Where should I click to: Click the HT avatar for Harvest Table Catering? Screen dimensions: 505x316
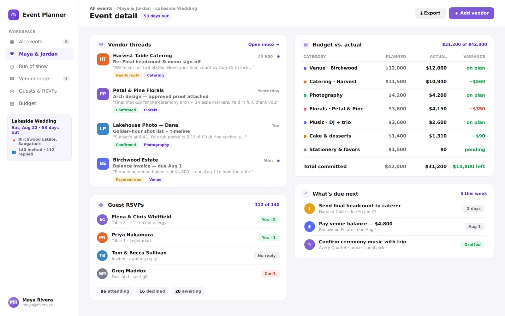tap(103, 59)
